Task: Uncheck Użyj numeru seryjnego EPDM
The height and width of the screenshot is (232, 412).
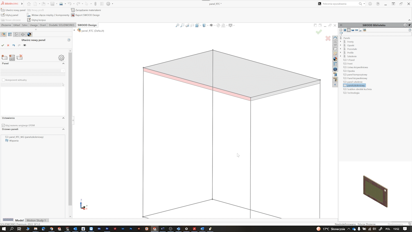Action: (x=4, y=125)
